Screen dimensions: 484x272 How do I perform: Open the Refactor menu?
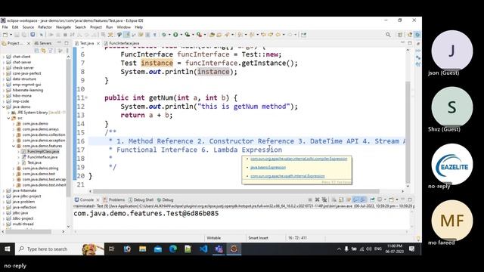pyautogui.click(x=45, y=27)
